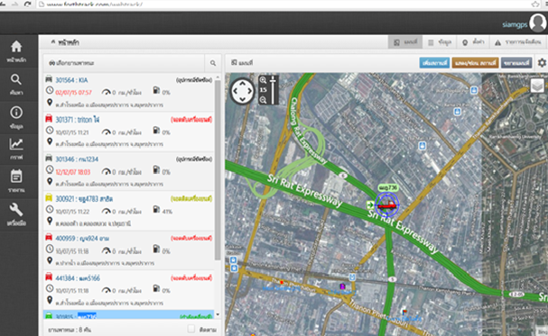Click the browser address bar
The image size is (548, 336).
(x=283, y=5)
